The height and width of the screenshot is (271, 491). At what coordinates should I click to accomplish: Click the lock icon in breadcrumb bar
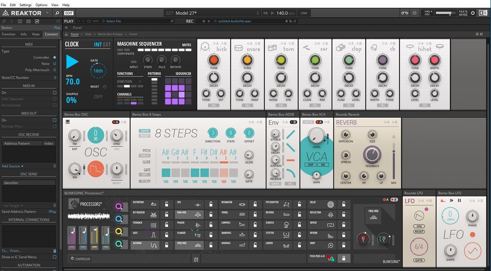[x=66, y=34]
